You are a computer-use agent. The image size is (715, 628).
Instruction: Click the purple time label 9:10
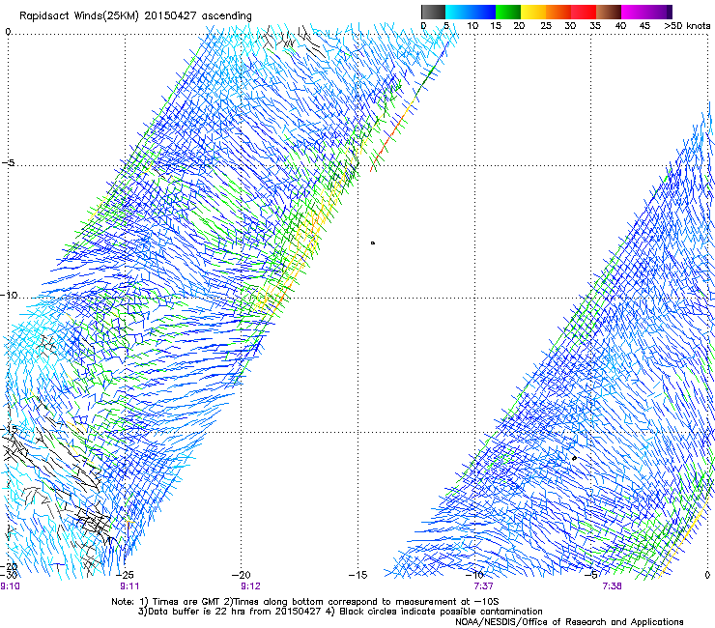point(10,586)
